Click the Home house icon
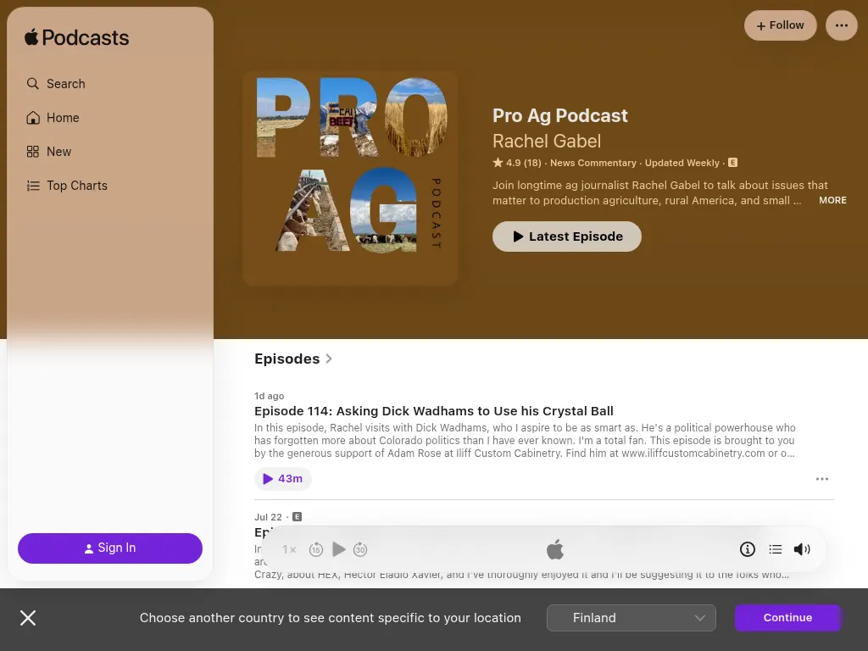868x651 pixels. pos(33,117)
